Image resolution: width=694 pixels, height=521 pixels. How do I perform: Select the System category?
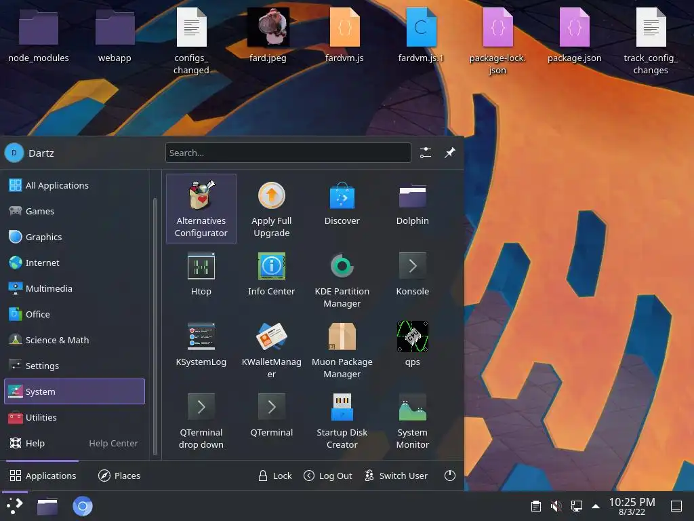tap(75, 391)
